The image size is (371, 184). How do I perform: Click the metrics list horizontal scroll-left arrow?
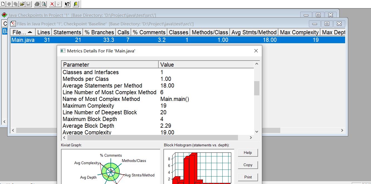point(64,137)
